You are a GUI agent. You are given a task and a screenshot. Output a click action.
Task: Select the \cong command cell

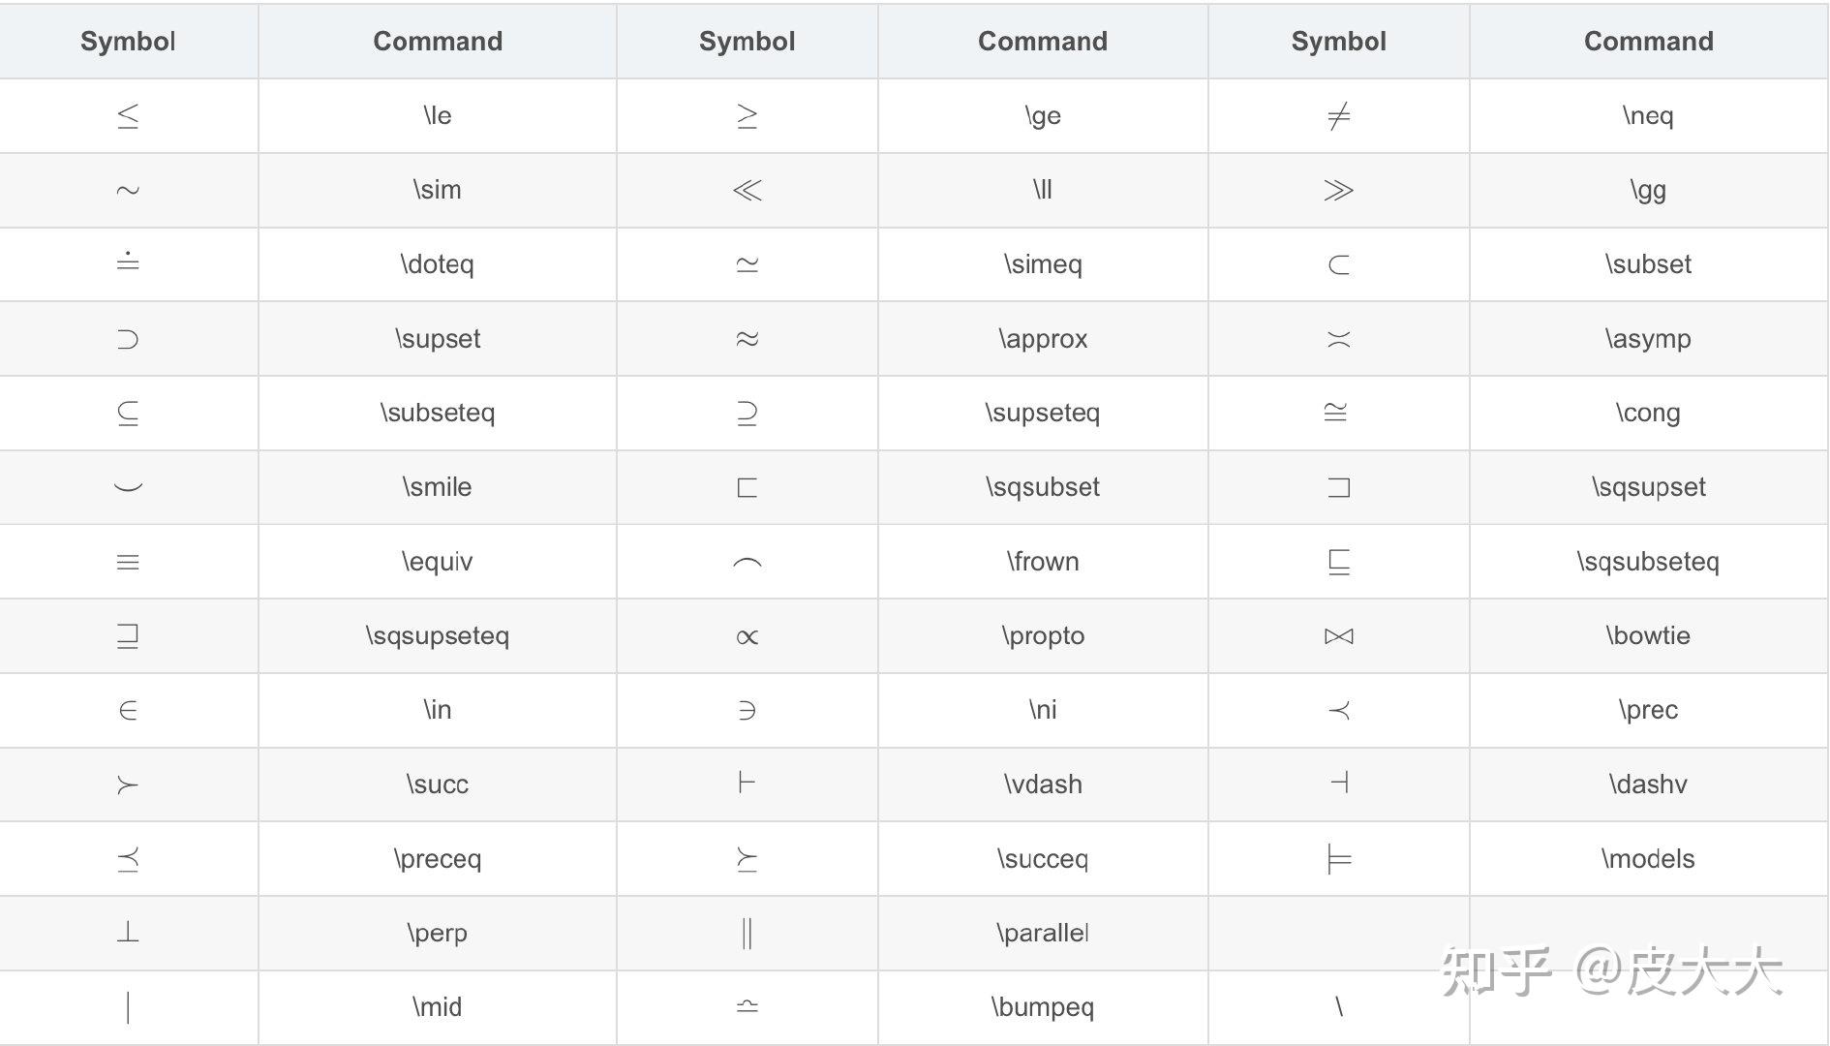tap(1648, 413)
